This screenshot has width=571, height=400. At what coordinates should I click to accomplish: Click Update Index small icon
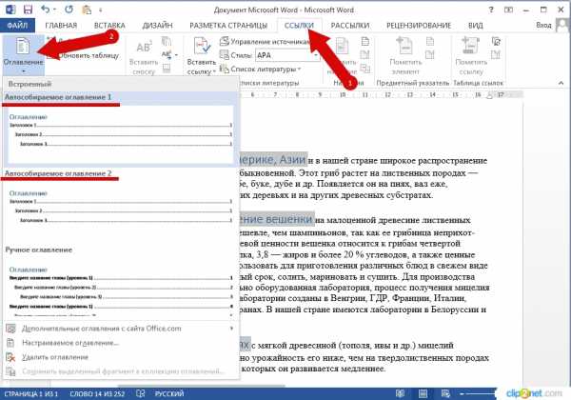pos(430,55)
